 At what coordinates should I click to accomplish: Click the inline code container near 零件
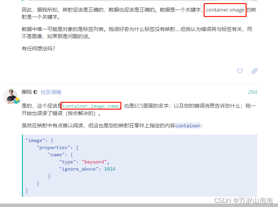[187, 126]
